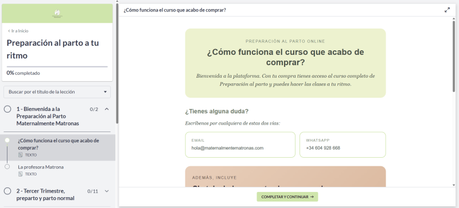The image size is (459, 208).
Task: Click the EMAIL contact card
Action: tap(240, 145)
